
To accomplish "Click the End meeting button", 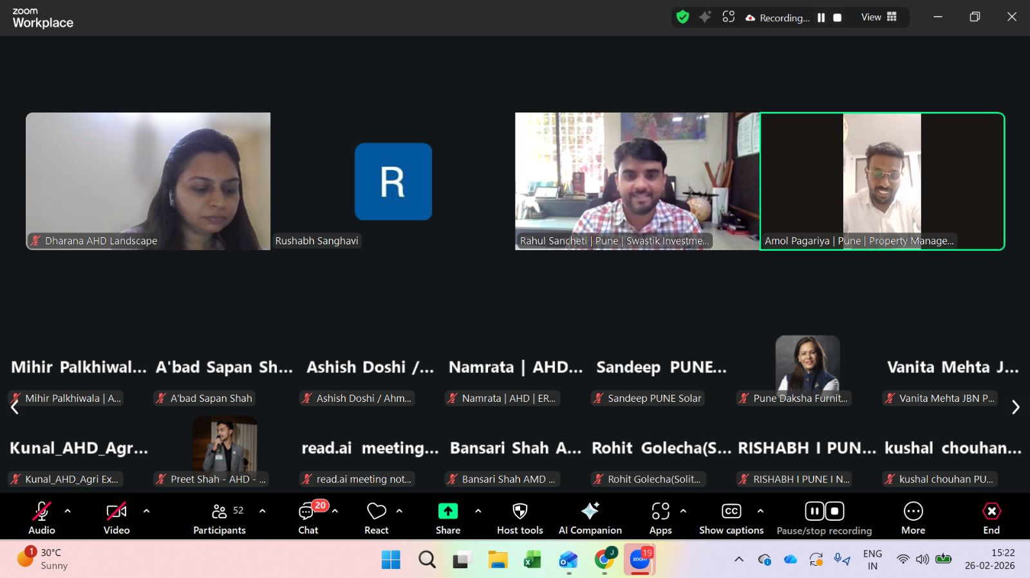I will [x=991, y=518].
